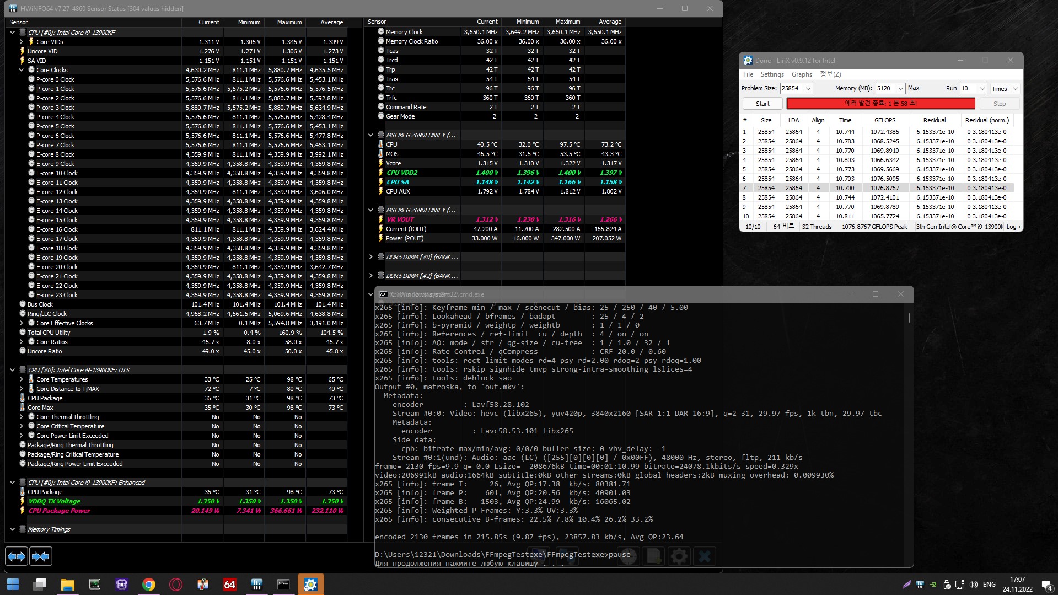Expand Core Temperatures in DTS section
The height and width of the screenshot is (595, 1058).
pos(22,379)
